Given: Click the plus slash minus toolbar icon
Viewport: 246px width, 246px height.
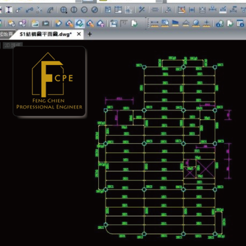Looking at the screenshot, I should point(142,10).
